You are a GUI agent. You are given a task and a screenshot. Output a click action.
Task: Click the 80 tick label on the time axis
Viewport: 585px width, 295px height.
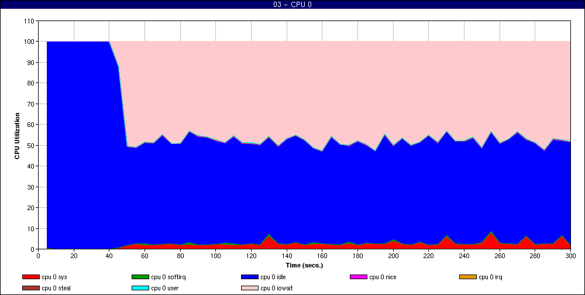(x=180, y=256)
